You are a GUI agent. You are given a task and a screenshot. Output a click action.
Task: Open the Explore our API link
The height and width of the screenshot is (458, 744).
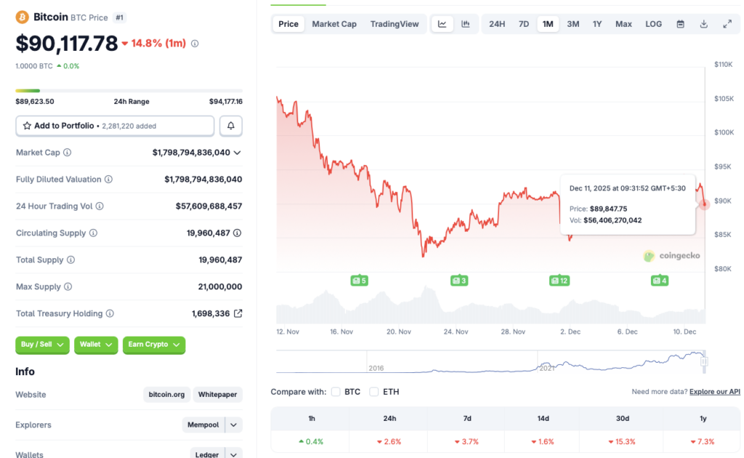pos(714,391)
